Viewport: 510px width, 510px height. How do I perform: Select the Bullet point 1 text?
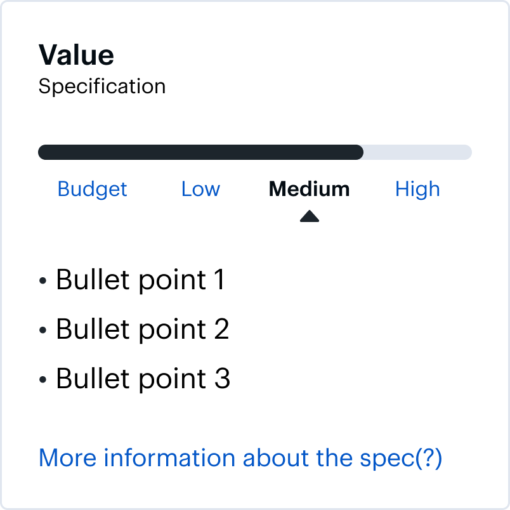[x=140, y=280]
